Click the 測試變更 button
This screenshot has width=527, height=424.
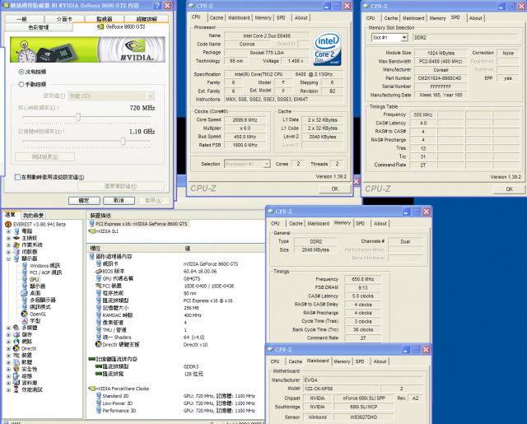click(44, 157)
